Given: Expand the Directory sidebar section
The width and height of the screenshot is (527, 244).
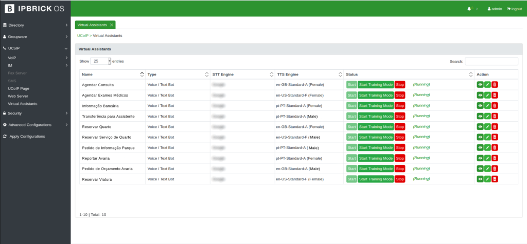Looking at the screenshot, I should point(35,25).
